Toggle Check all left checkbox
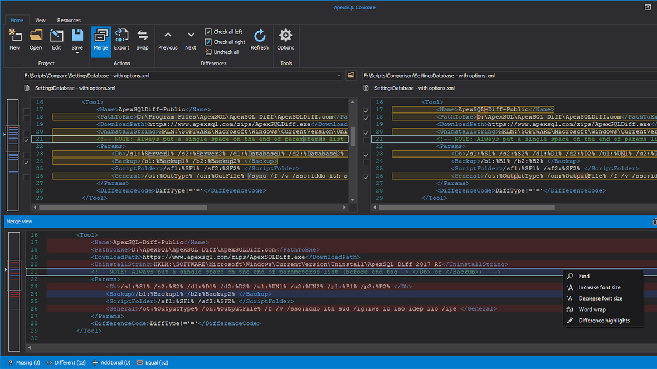 (x=208, y=32)
